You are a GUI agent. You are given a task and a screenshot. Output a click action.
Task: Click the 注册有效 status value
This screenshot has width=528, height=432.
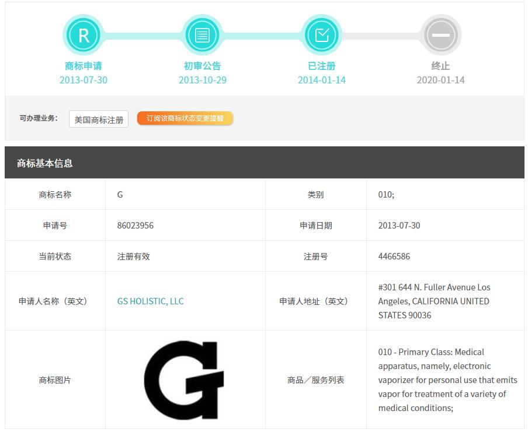coord(134,257)
